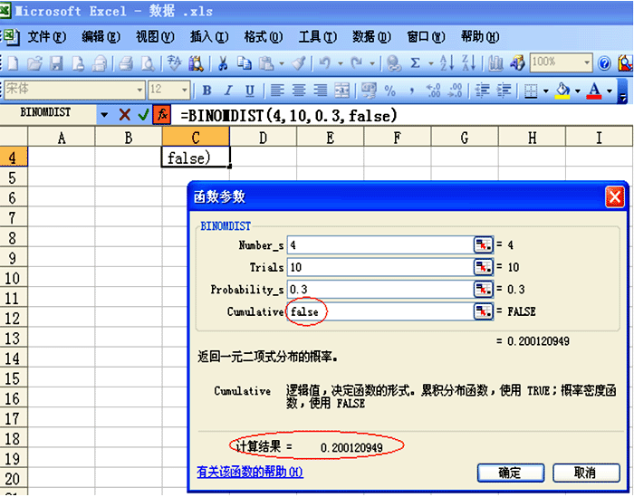Open the 有关该函数的帮助 help link

coord(250,473)
